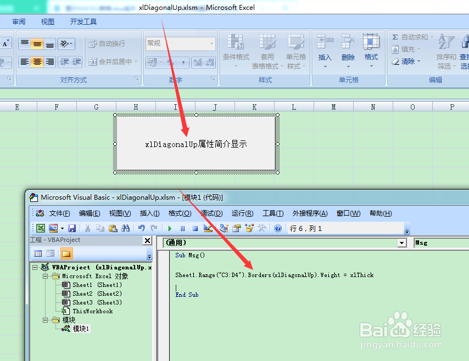Click Clear (清除) in Excel ribbon
This screenshot has width=469, height=361.
click(x=406, y=61)
